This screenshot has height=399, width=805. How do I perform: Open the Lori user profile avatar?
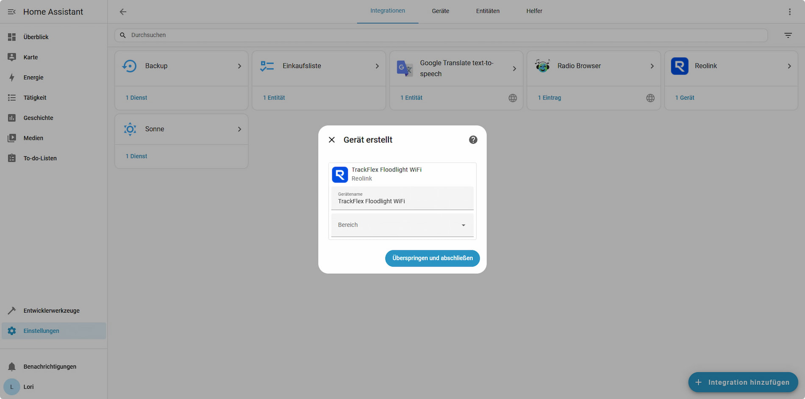click(x=12, y=387)
